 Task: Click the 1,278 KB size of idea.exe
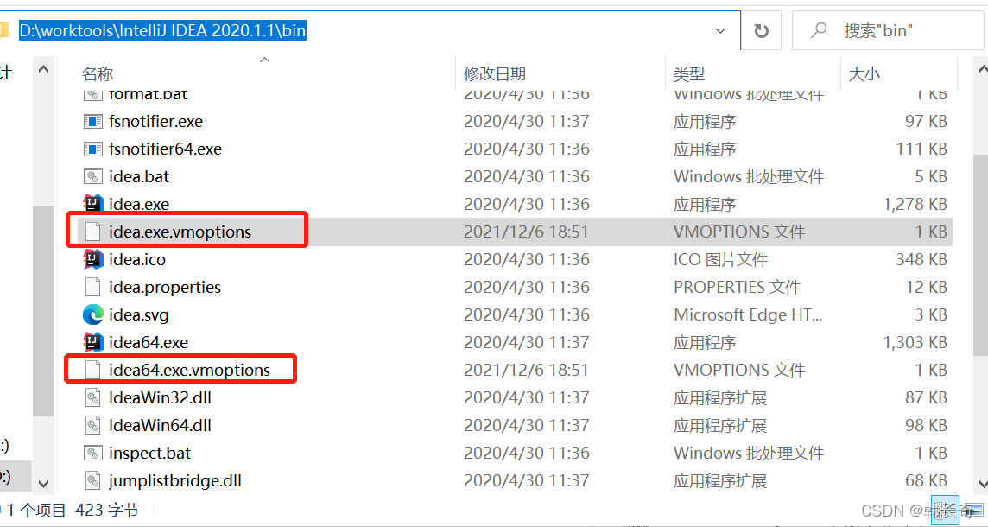point(915,204)
